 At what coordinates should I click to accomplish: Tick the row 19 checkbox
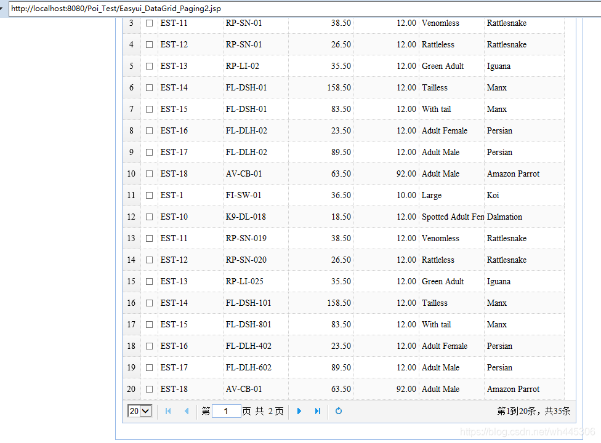pyautogui.click(x=150, y=367)
